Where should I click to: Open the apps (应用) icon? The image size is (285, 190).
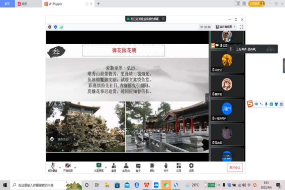178,167
